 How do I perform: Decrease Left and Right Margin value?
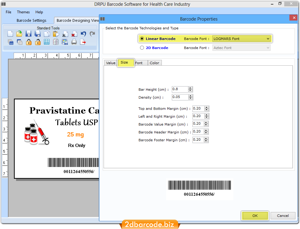[206, 117]
